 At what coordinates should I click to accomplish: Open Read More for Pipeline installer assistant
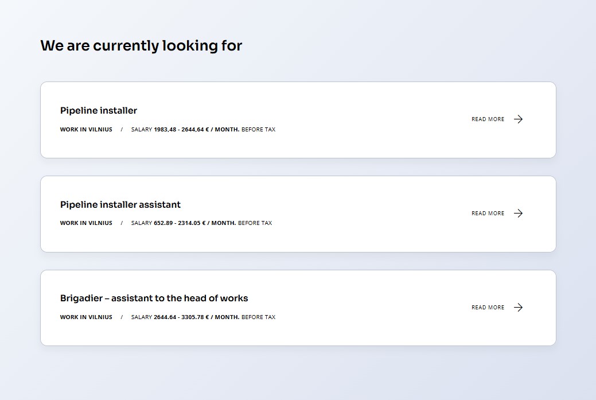pos(488,213)
